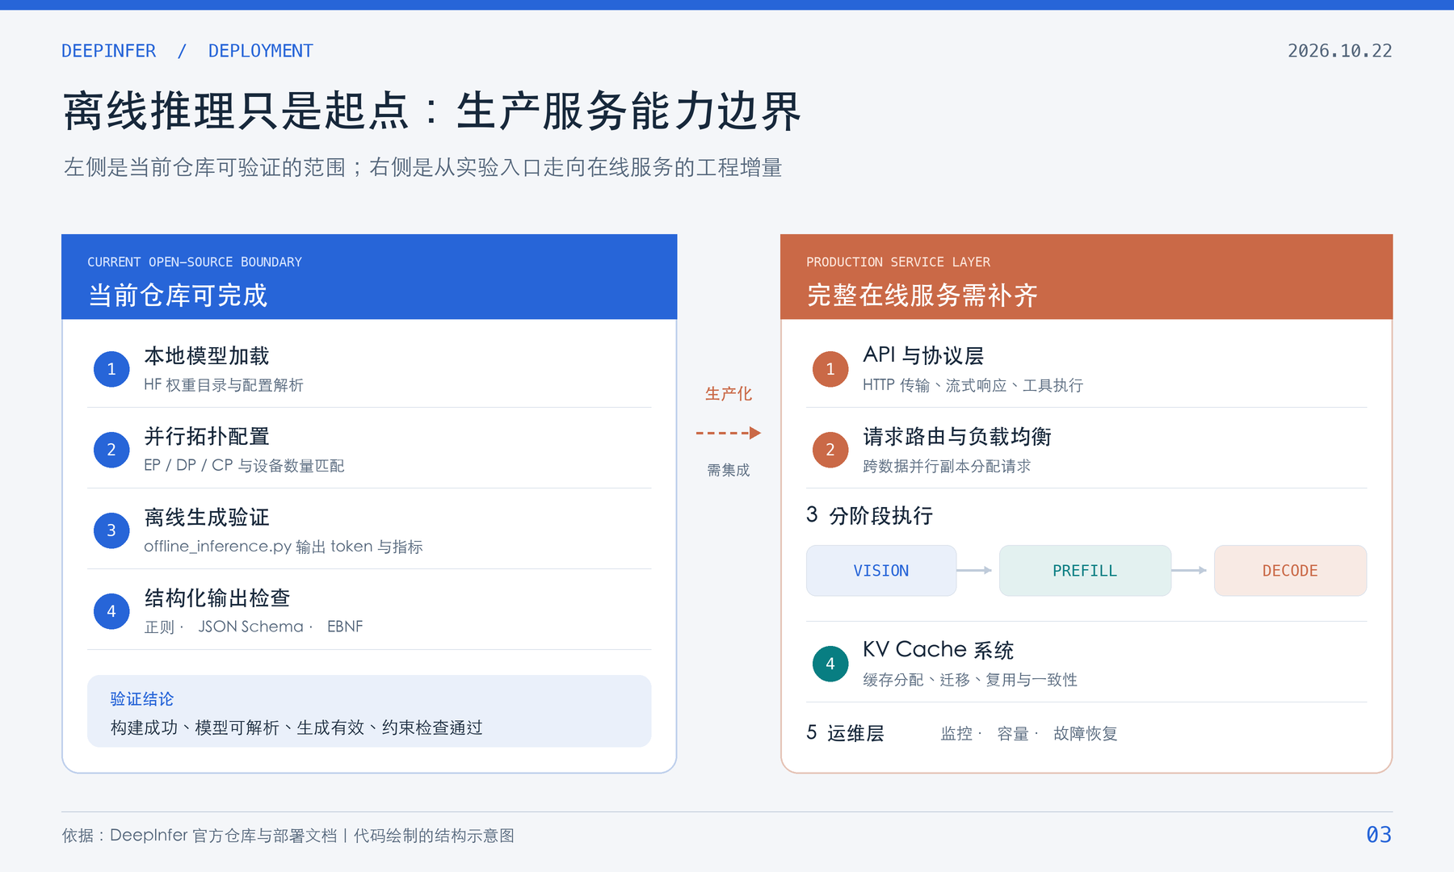Click blue number 3 badge beside 离线生成验证

[111, 530]
